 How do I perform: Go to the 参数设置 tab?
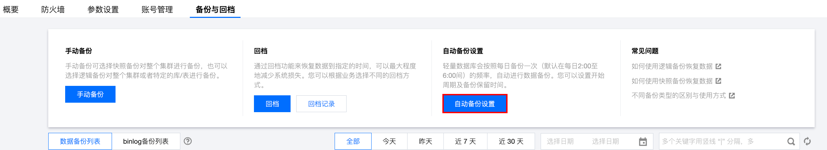tap(103, 9)
